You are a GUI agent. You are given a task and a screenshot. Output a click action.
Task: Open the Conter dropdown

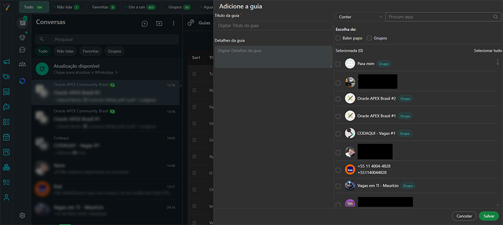point(359,17)
